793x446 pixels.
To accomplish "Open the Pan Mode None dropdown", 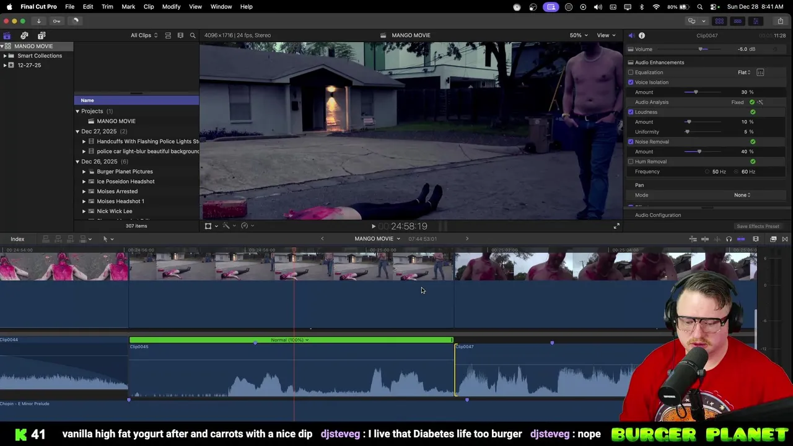I will tap(742, 195).
